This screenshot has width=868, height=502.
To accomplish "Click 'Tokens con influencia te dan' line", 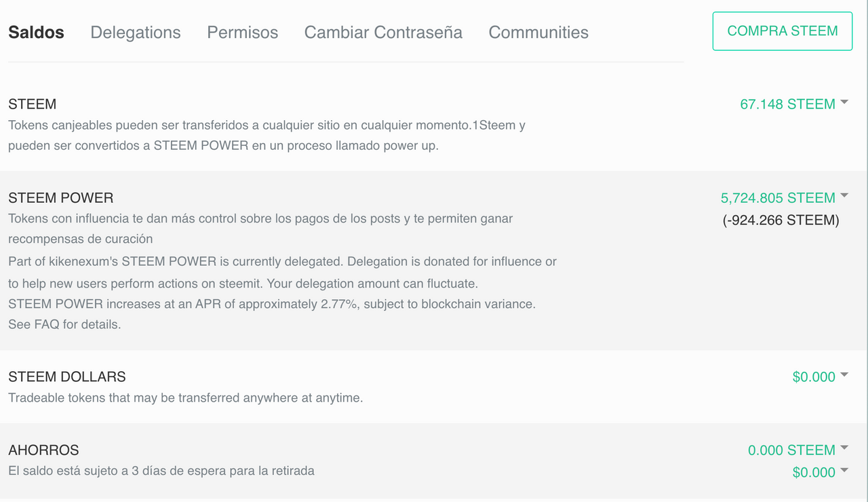I will pyautogui.click(x=260, y=218).
